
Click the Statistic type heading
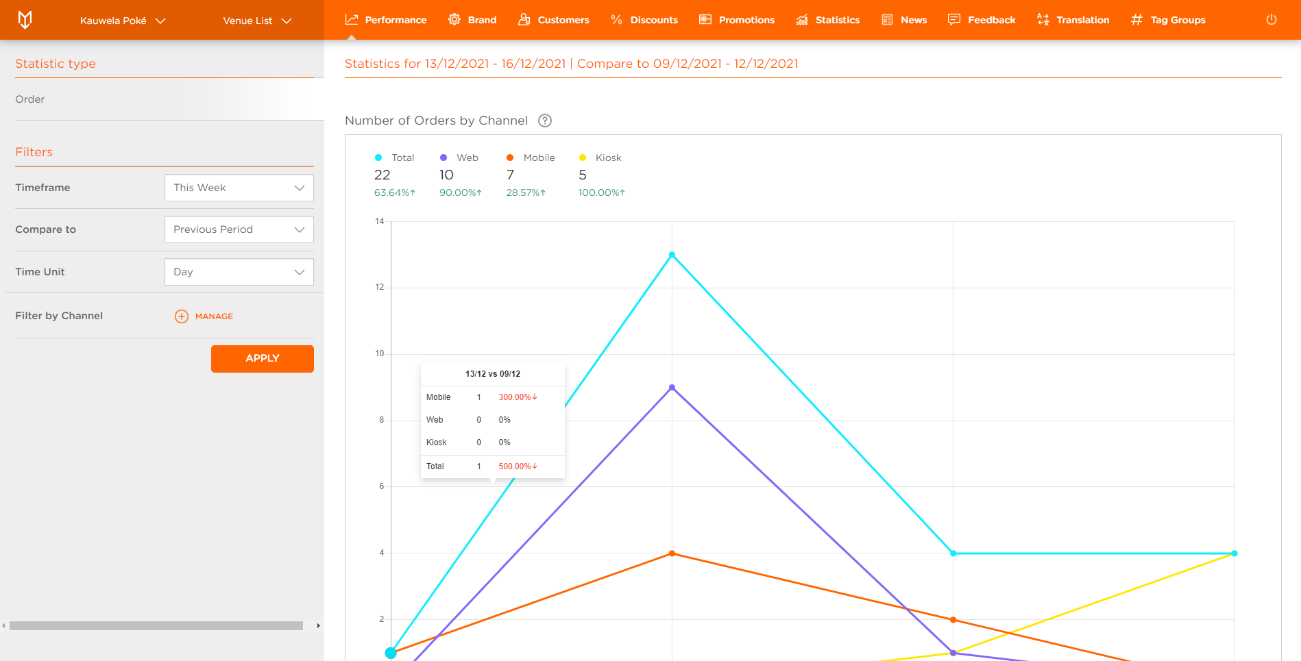pos(56,64)
